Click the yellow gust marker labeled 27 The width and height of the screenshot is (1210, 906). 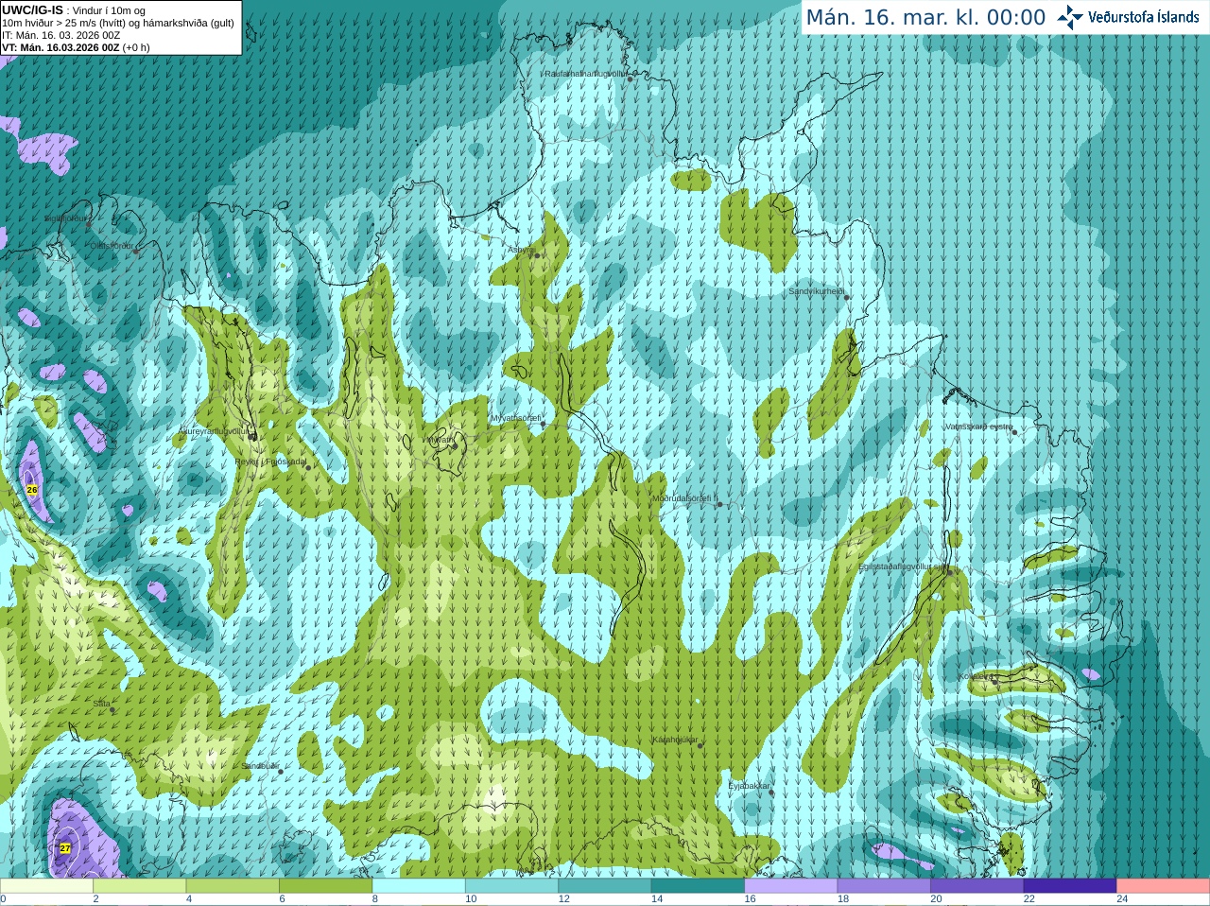coord(65,848)
